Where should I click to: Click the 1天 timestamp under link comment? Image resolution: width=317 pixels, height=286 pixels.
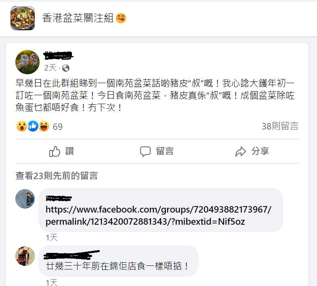point(52,238)
